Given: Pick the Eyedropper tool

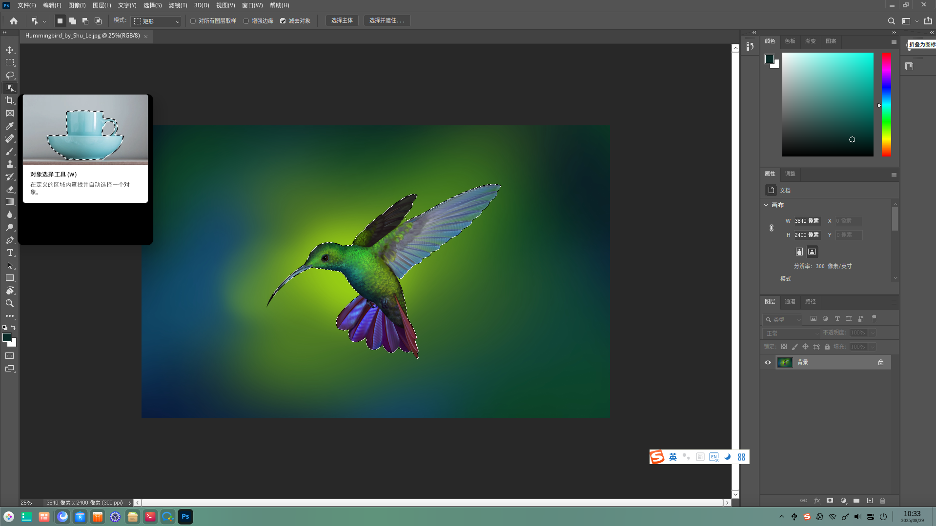Looking at the screenshot, I should [x=10, y=126].
